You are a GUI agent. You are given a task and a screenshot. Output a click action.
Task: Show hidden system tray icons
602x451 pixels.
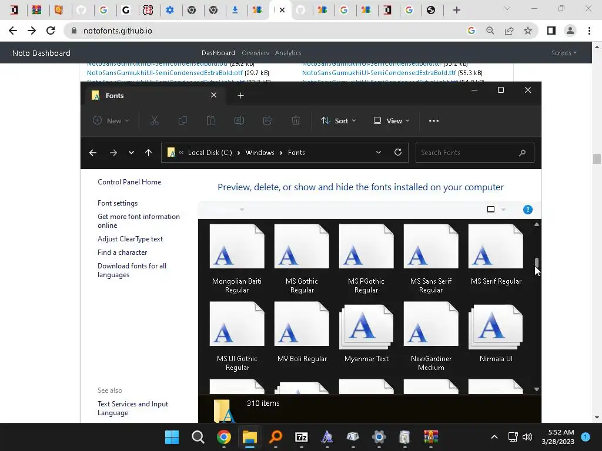tap(494, 437)
